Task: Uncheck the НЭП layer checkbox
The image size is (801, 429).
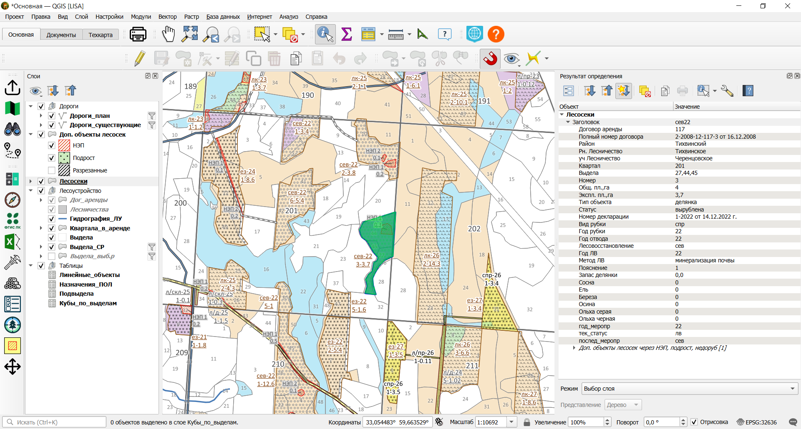Action: (52, 145)
